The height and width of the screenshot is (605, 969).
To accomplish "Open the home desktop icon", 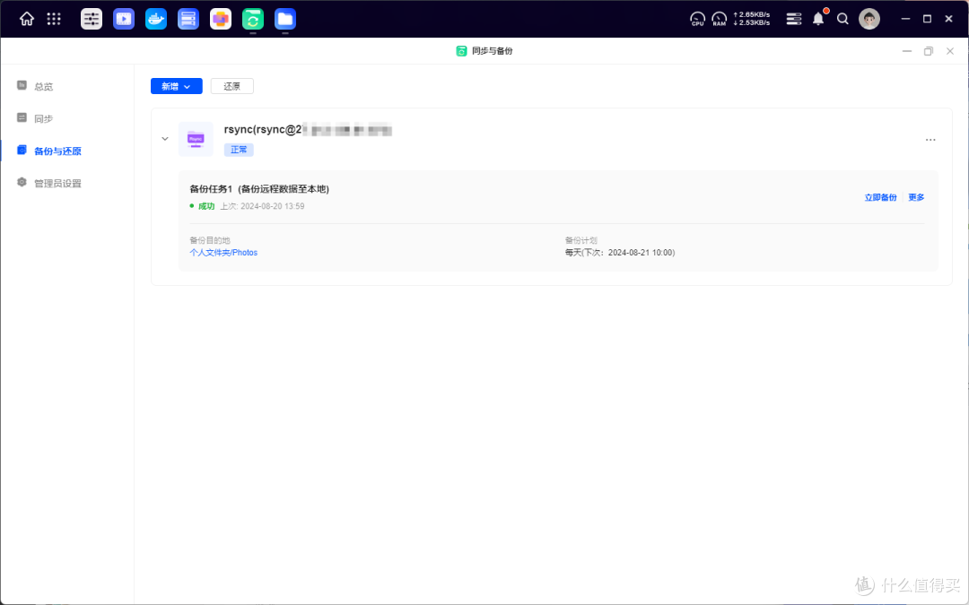I will (27, 19).
